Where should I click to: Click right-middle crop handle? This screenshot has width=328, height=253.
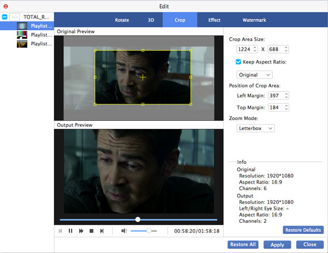[x=191, y=77]
